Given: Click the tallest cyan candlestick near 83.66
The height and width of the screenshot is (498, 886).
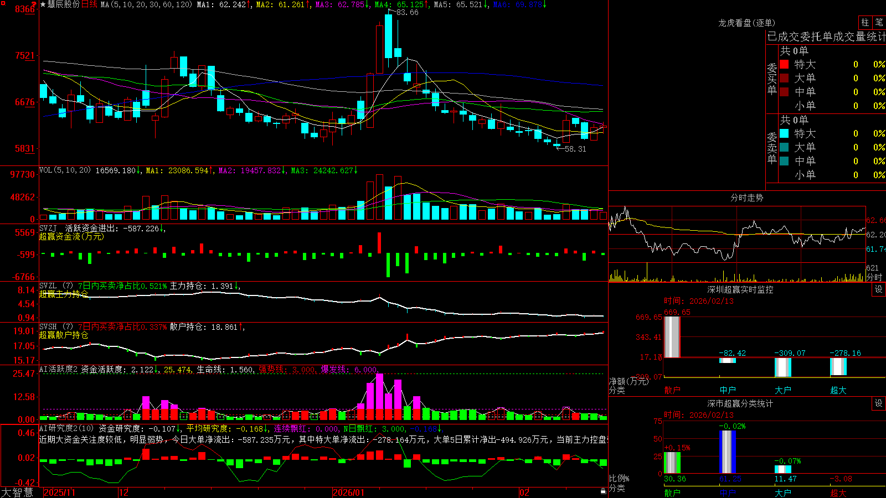Looking at the screenshot, I should click(389, 36).
